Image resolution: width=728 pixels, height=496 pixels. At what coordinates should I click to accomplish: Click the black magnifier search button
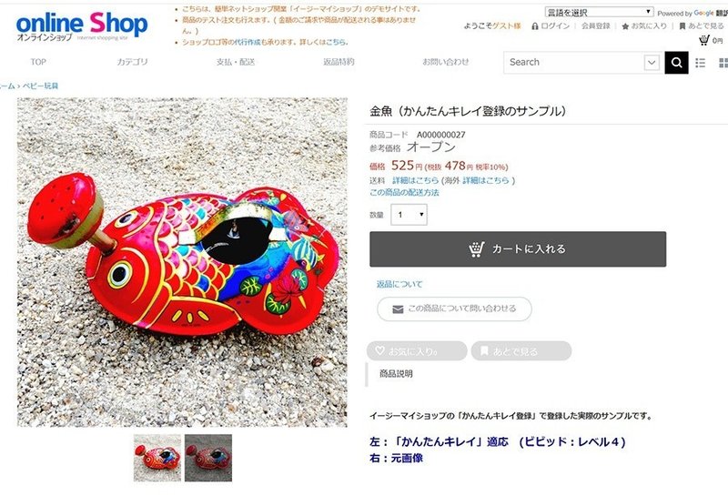coord(676,62)
